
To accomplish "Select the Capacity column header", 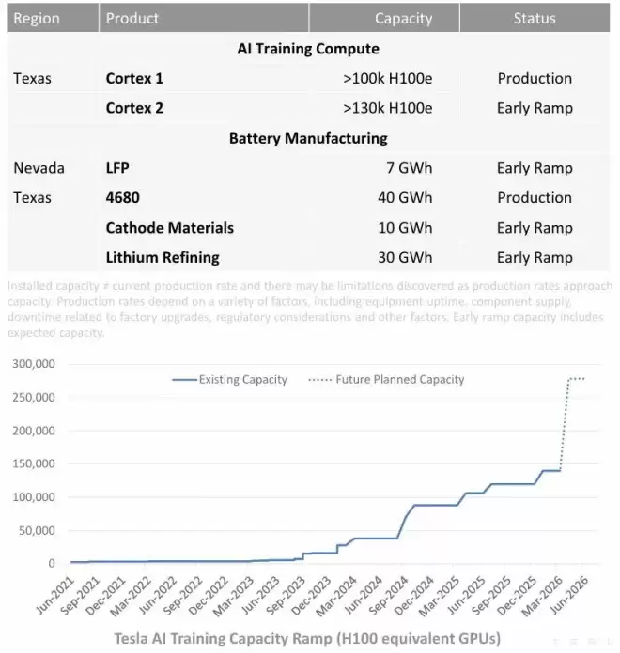I will (x=384, y=18).
